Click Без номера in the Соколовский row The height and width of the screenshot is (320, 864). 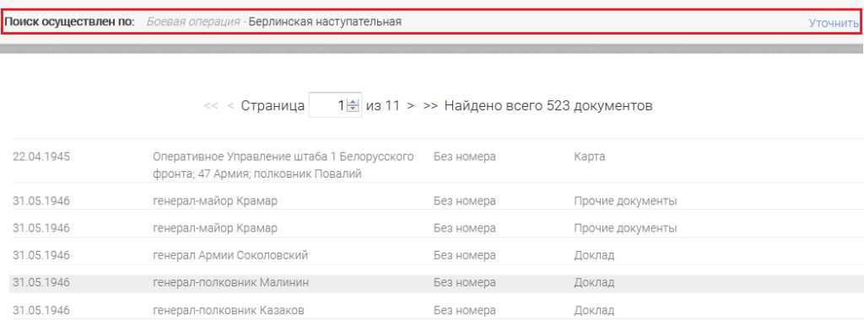[465, 255]
